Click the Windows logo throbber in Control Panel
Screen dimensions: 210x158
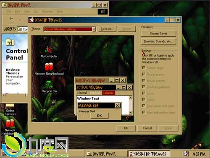[x=102, y=12]
